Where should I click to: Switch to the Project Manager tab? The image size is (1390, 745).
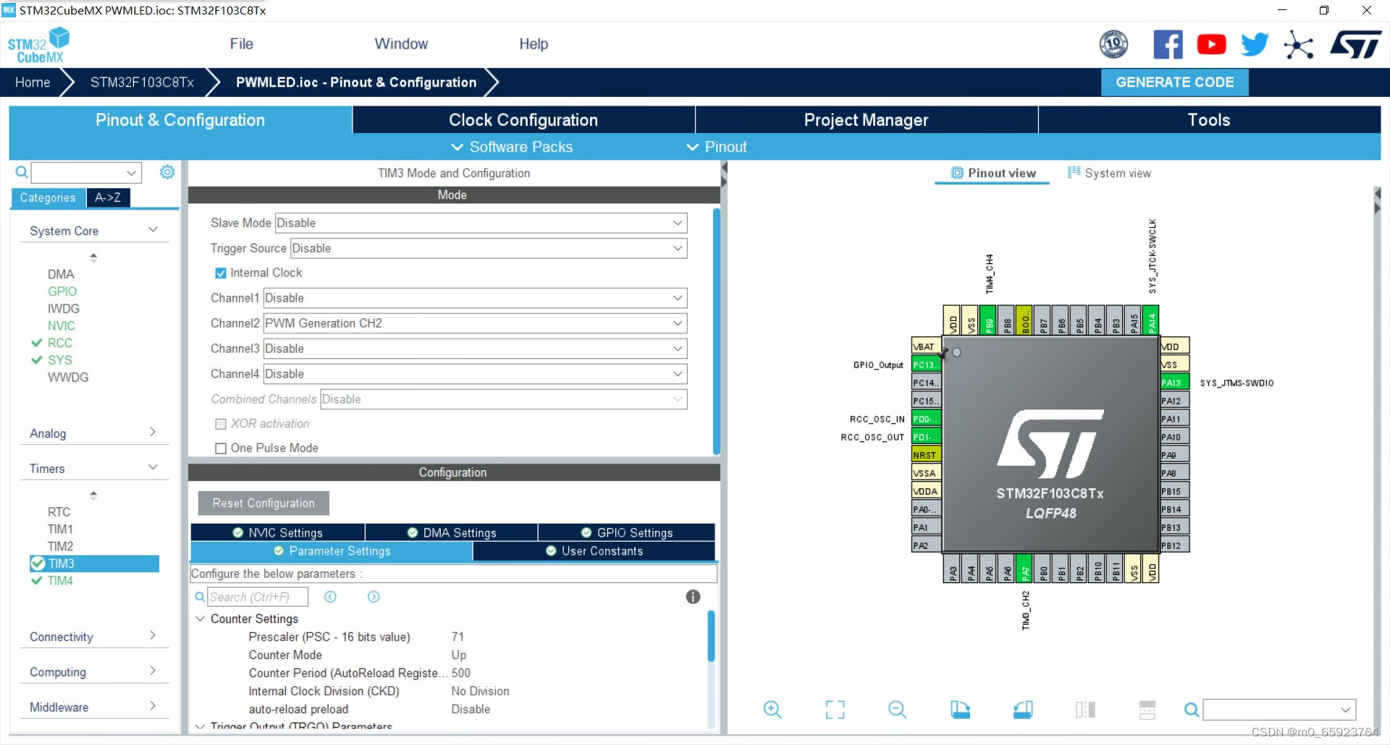click(867, 120)
